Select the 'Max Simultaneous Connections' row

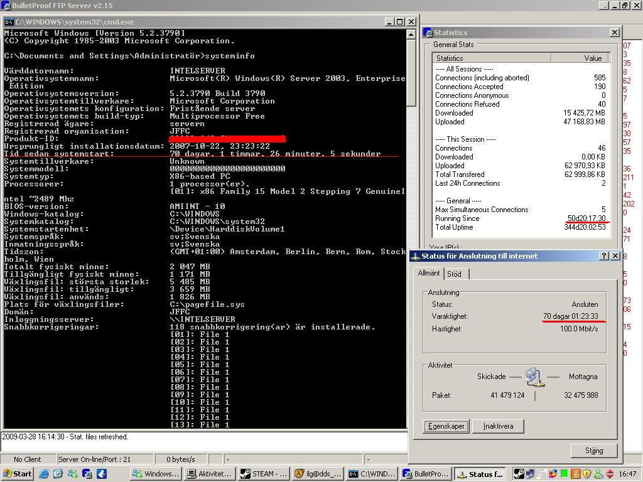[521, 210]
